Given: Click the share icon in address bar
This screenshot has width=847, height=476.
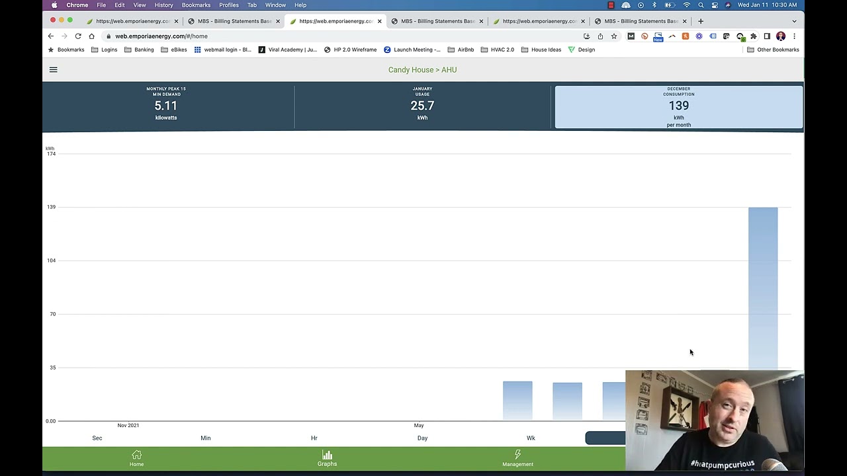Looking at the screenshot, I should click(600, 36).
